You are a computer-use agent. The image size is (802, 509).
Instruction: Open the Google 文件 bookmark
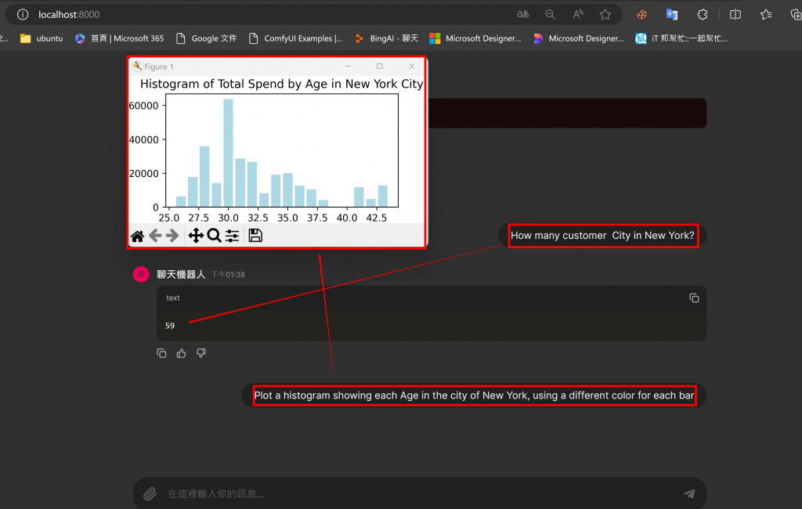(x=206, y=38)
